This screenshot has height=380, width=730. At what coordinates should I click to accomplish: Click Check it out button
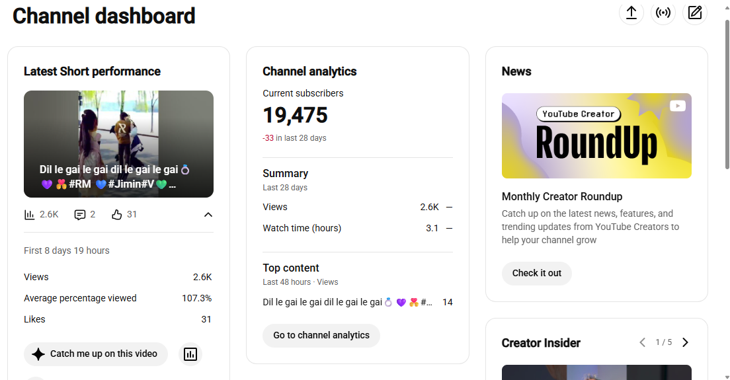(x=537, y=273)
